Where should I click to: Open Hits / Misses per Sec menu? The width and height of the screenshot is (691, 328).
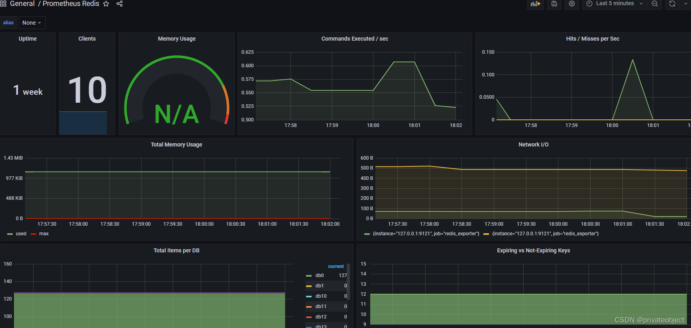593,39
